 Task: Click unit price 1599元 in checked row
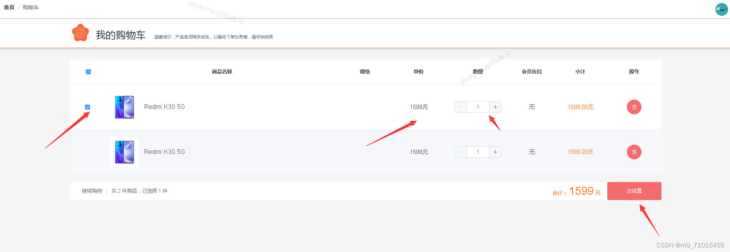(419, 107)
